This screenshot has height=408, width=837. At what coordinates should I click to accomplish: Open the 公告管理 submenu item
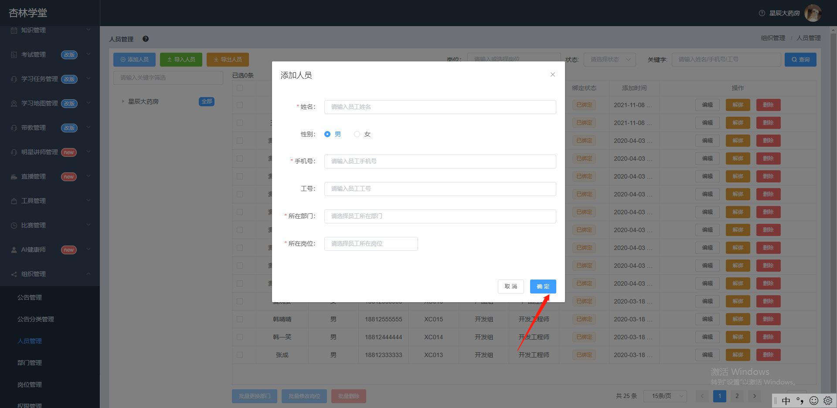(30, 297)
